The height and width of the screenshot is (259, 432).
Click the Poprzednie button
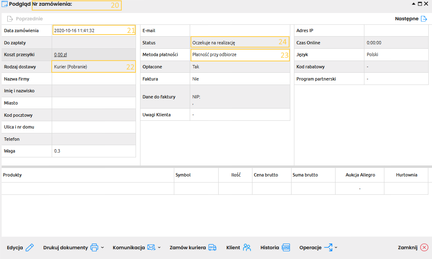[x=25, y=19]
